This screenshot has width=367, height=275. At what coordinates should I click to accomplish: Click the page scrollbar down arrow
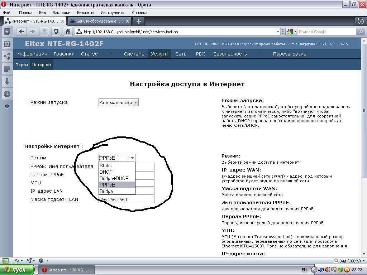364,254
